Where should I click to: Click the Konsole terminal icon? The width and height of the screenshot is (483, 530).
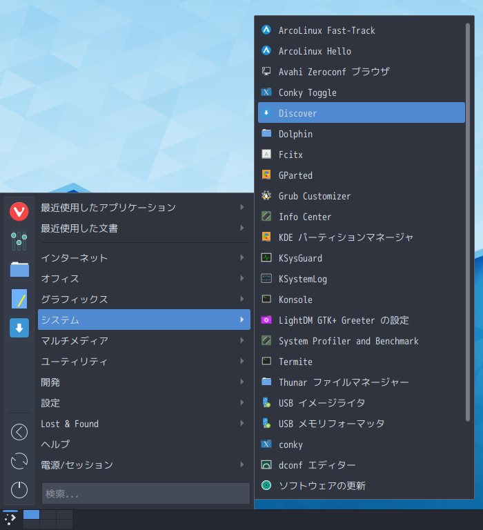pos(266,299)
